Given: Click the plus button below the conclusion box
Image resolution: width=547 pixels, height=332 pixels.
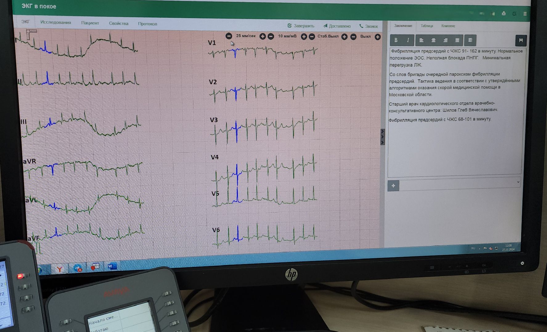Looking at the screenshot, I should click(x=393, y=186).
